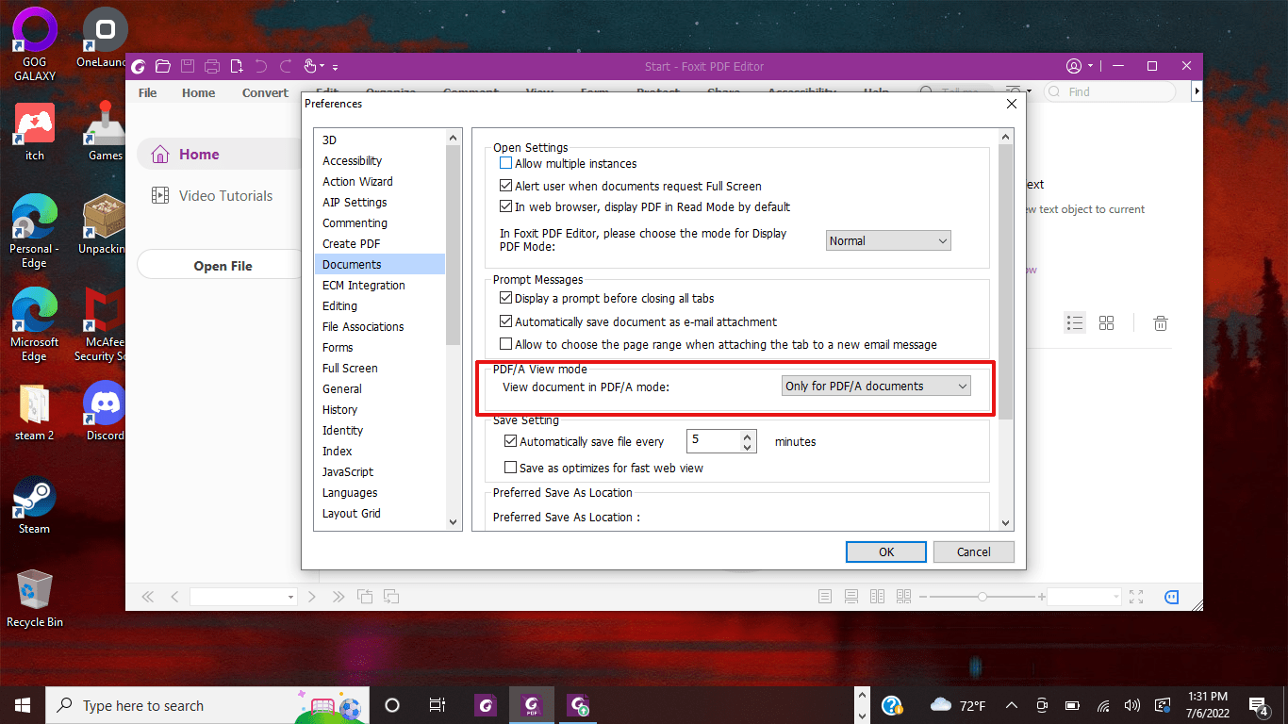
Task: Click the Undo arrow icon
Action: tap(260, 66)
